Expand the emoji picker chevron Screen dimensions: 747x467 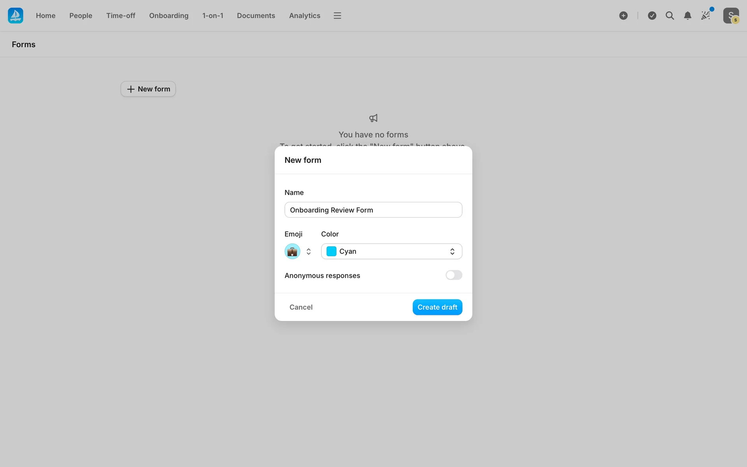(309, 251)
